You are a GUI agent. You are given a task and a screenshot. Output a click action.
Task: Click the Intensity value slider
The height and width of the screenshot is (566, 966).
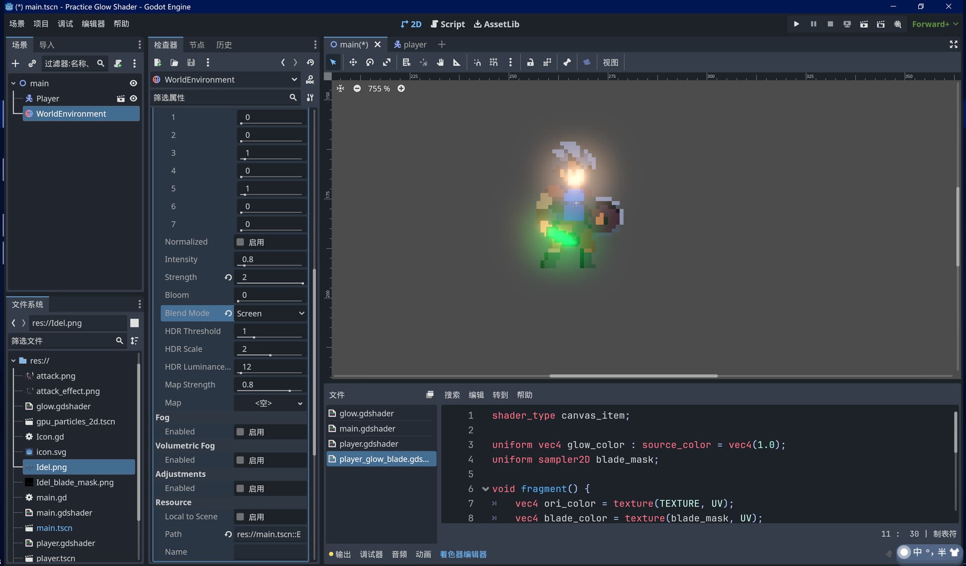(x=271, y=260)
